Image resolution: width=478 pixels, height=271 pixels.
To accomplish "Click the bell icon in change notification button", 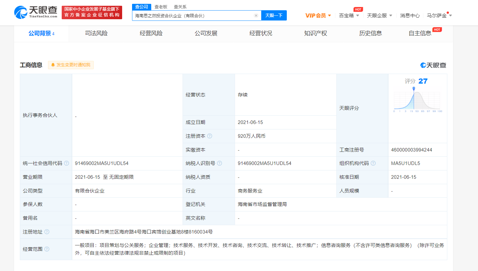I will click(x=53, y=65).
